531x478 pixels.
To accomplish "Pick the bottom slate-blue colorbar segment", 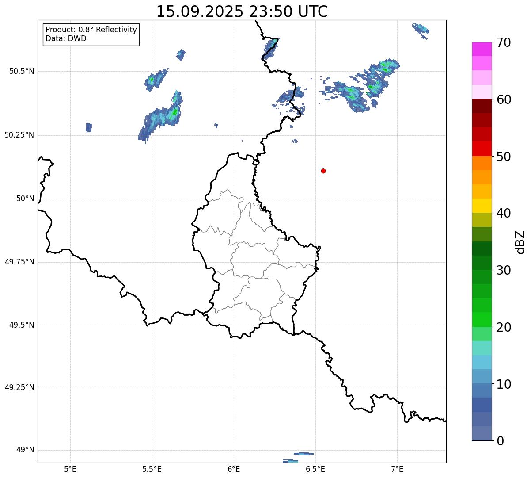I will (482, 433).
